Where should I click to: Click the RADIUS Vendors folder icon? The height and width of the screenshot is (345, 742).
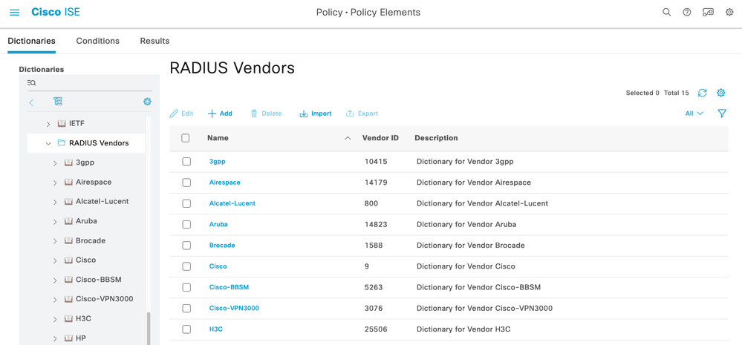point(61,142)
